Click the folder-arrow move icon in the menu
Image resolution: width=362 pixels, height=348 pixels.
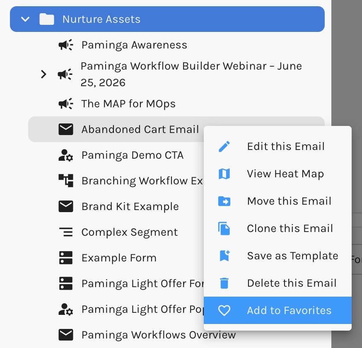pos(224,201)
